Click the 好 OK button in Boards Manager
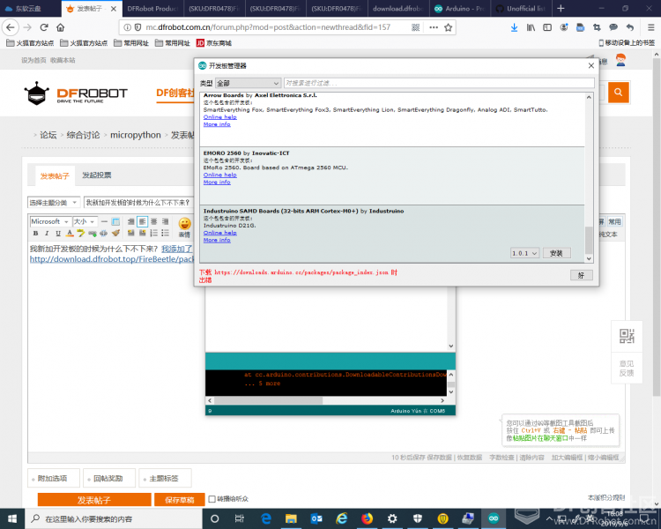This screenshot has width=661, height=529. [x=582, y=275]
